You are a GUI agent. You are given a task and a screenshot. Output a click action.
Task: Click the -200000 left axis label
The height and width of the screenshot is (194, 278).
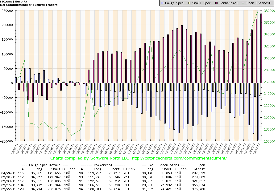click(6, 141)
